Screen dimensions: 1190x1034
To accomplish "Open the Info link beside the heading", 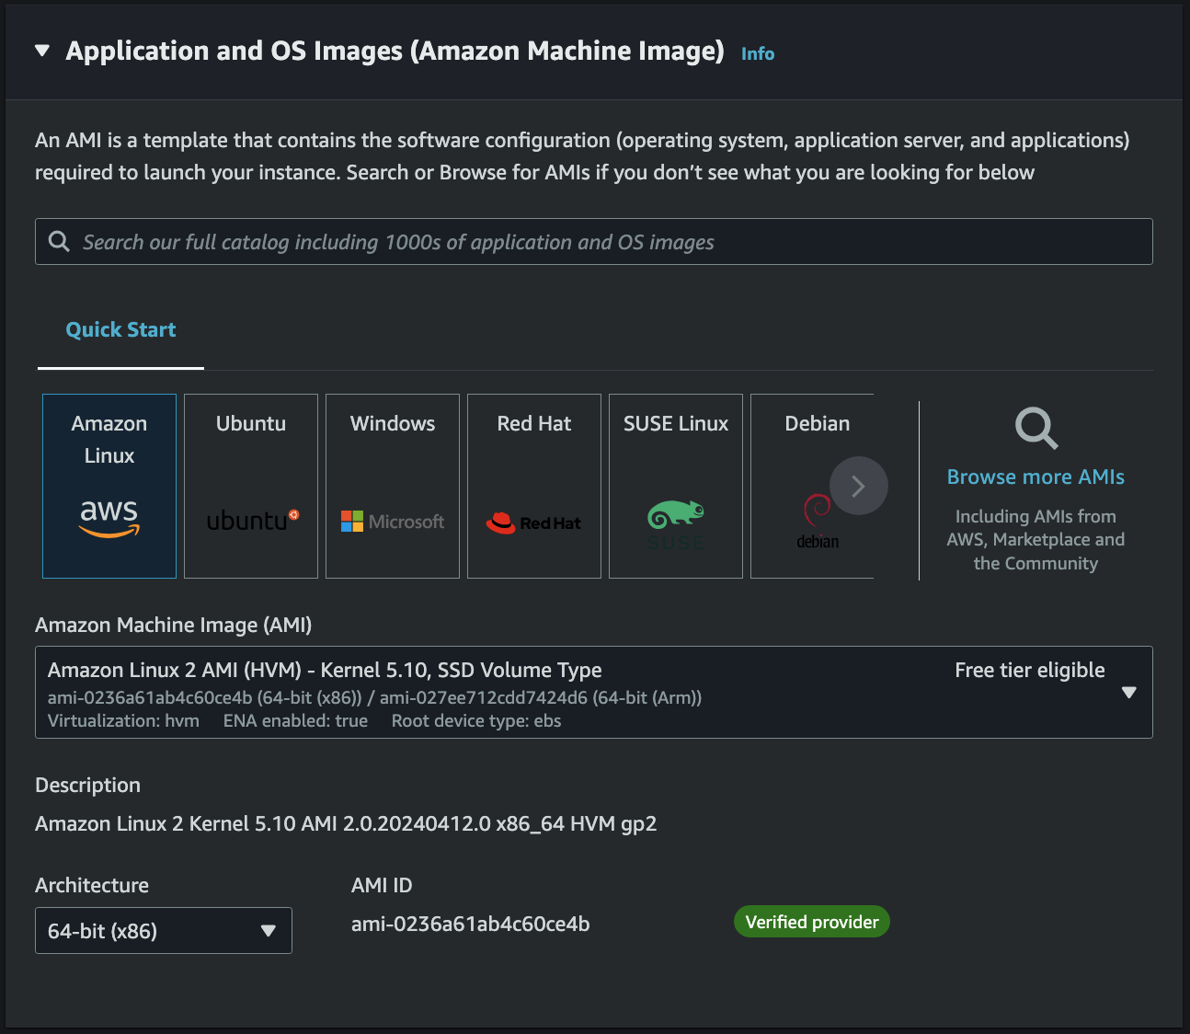I will [757, 54].
